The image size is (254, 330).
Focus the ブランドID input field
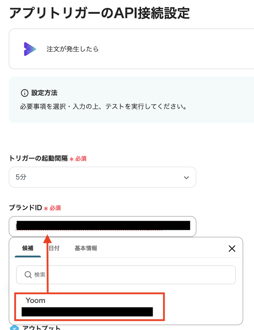tap(102, 226)
